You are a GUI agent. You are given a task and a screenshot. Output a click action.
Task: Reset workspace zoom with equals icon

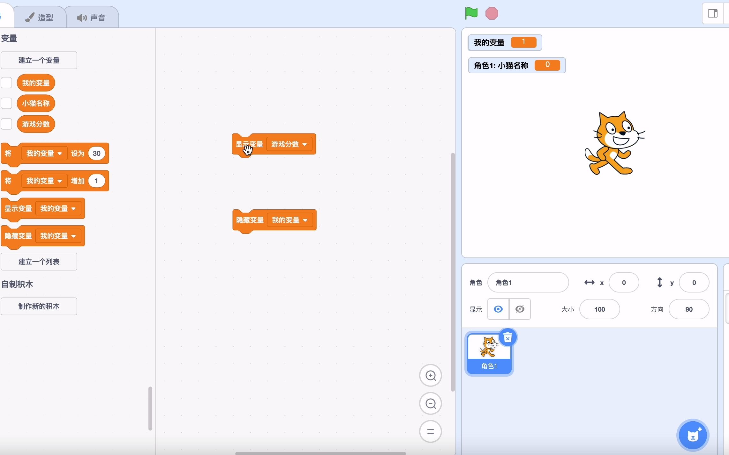pos(430,431)
